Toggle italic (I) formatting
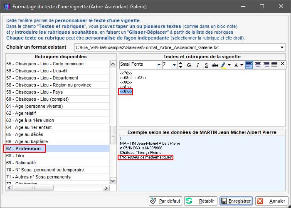The width and height of the screenshot is (291, 208). point(197,65)
